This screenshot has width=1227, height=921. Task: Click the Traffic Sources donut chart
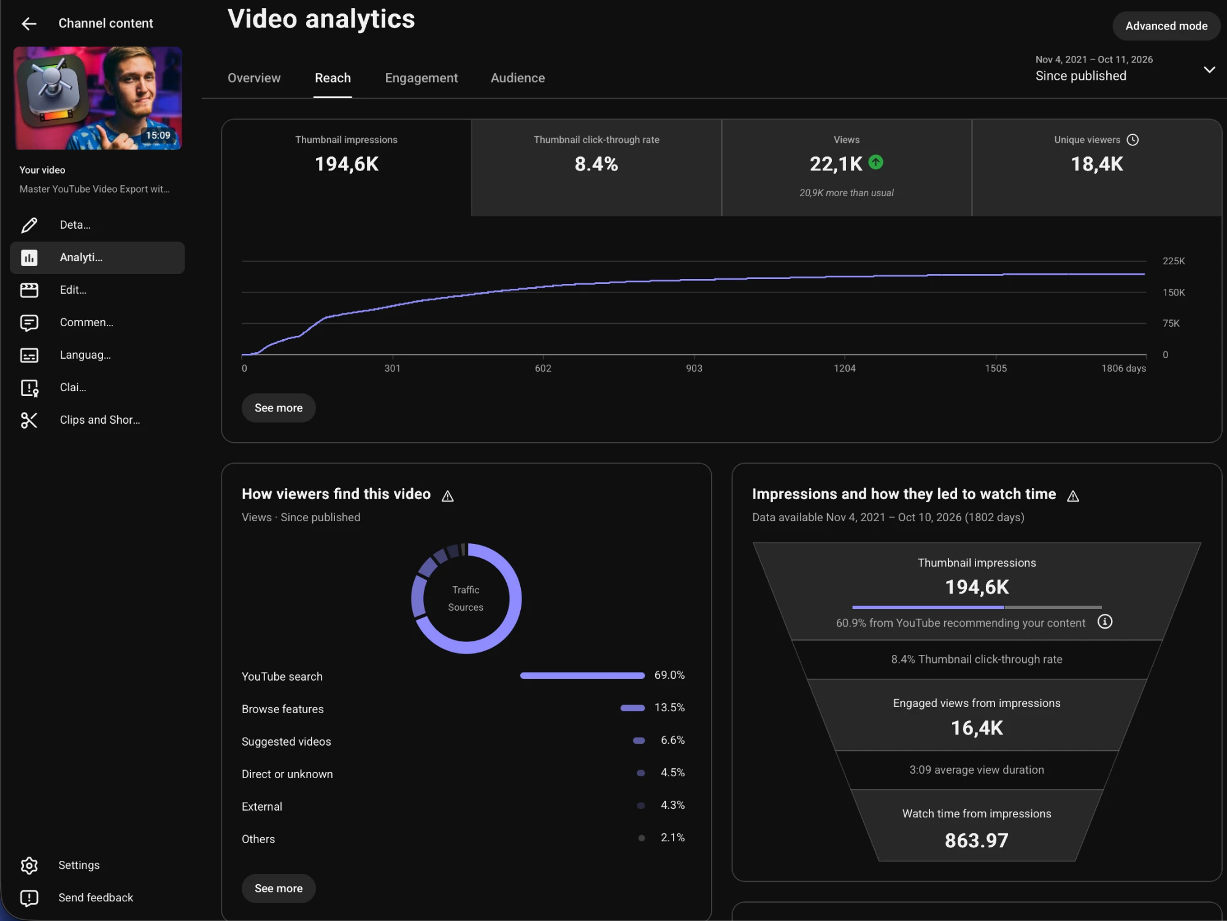tap(466, 598)
